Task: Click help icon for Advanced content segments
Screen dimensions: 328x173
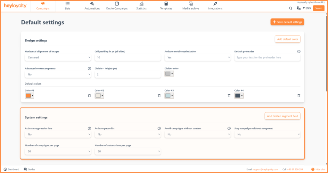Action: [x=89, y=68]
